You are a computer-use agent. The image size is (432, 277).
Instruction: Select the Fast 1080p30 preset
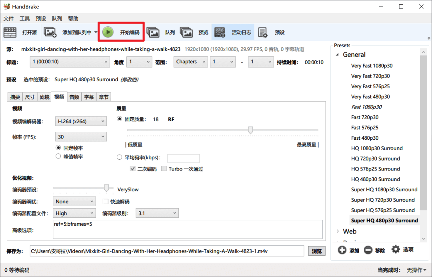pos(366,107)
